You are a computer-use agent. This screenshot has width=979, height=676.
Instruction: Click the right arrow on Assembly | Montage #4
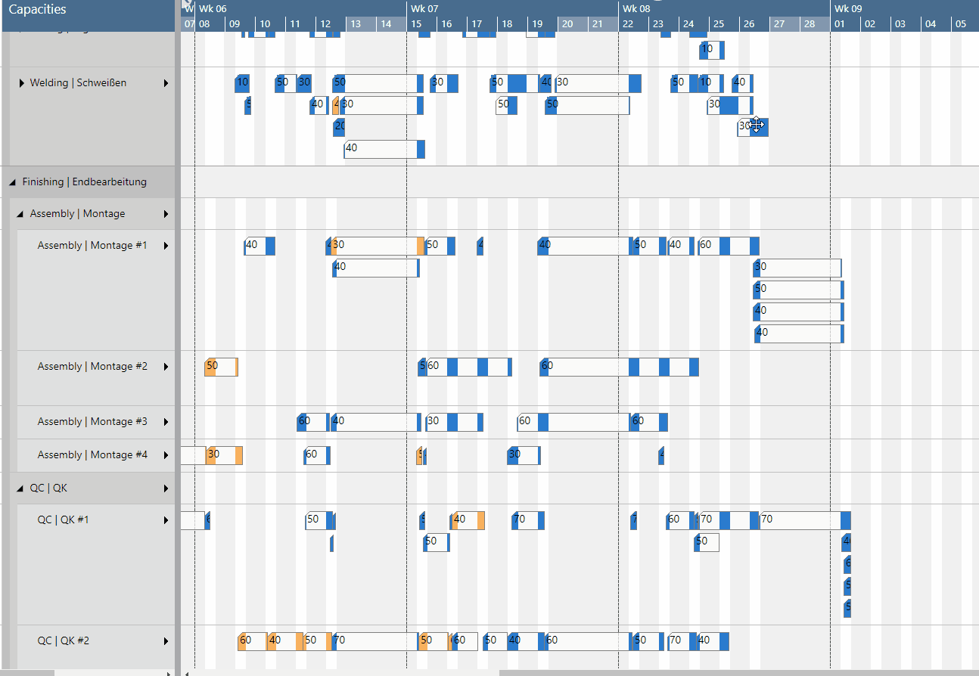(166, 455)
